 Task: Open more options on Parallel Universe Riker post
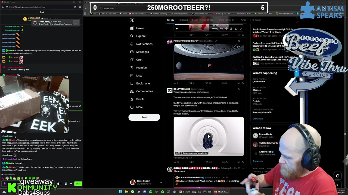tap(243, 41)
